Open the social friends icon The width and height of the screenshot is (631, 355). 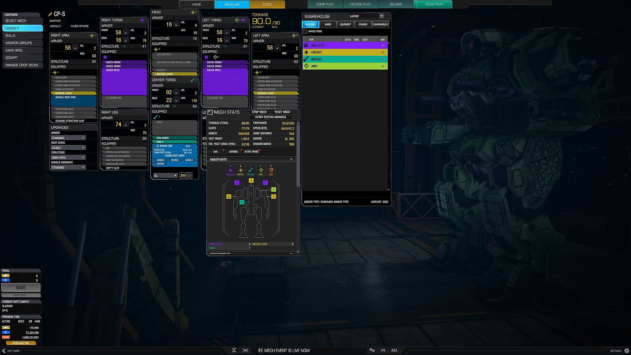click(x=394, y=350)
